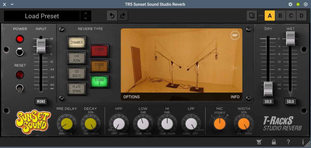Click the LOW EQ knob
Image resolution: width=311 pixels, height=148 pixels.
pos(143,123)
